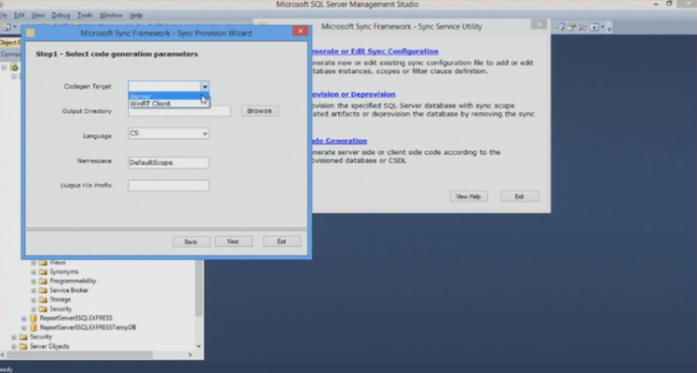The image size is (697, 373).
Task: Click View Help in Sync Service Utility
Action: click(469, 196)
